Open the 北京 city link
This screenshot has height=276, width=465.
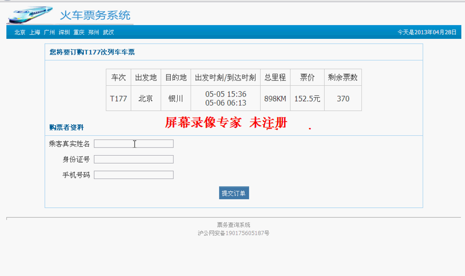pos(20,33)
